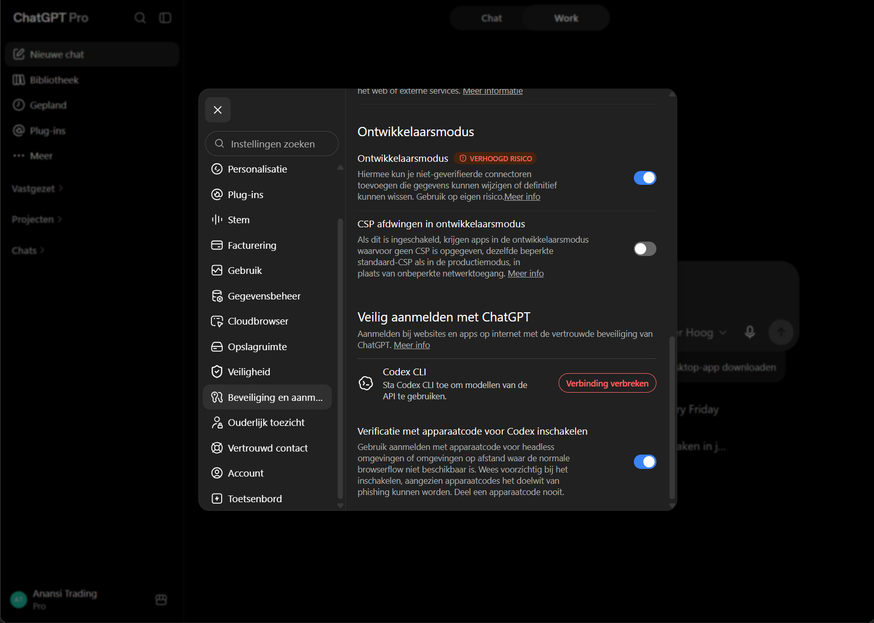Click the Plug-ins icon in settings list
The width and height of the screenshot is (874, 623).
coord(217,195)
